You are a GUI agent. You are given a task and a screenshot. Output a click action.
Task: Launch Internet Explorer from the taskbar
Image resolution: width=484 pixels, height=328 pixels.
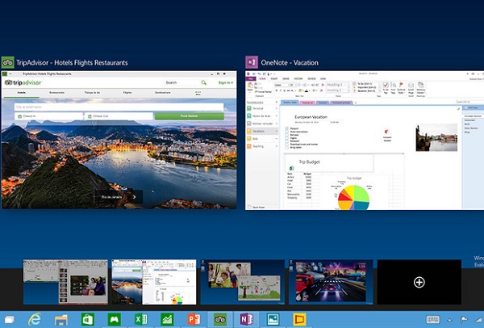pos(36,319)
